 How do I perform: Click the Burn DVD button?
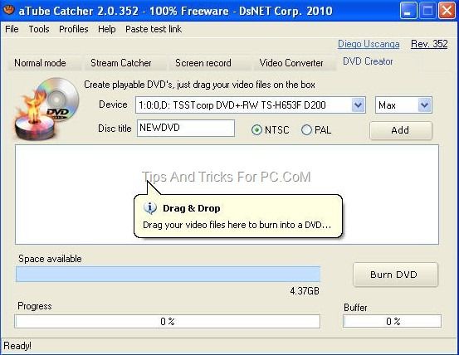pos(395,275)
